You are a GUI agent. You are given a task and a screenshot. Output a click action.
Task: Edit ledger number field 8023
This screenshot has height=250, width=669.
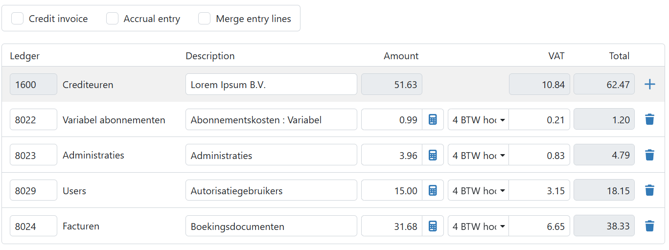point(33,155)
